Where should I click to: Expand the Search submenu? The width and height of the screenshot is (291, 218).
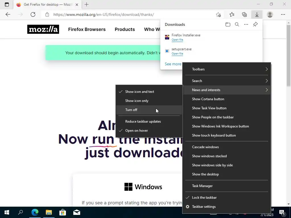[226, 81]
